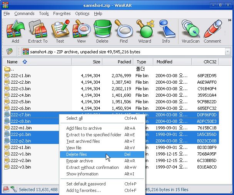The width and height of the screenshot is (234, 195).
Task: Click the file icon of 222-m1.bin
Action: coord(7,128)
